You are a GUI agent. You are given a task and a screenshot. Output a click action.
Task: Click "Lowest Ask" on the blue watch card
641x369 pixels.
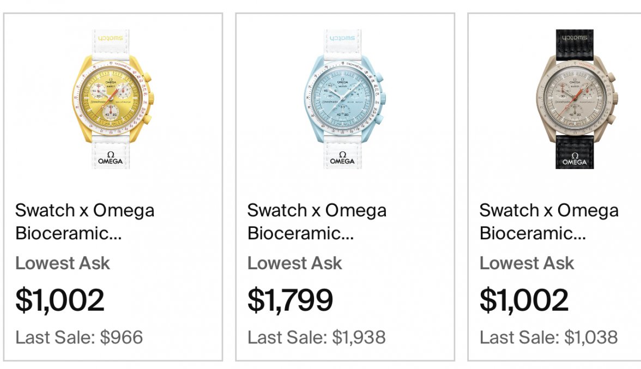pos(294,263)
